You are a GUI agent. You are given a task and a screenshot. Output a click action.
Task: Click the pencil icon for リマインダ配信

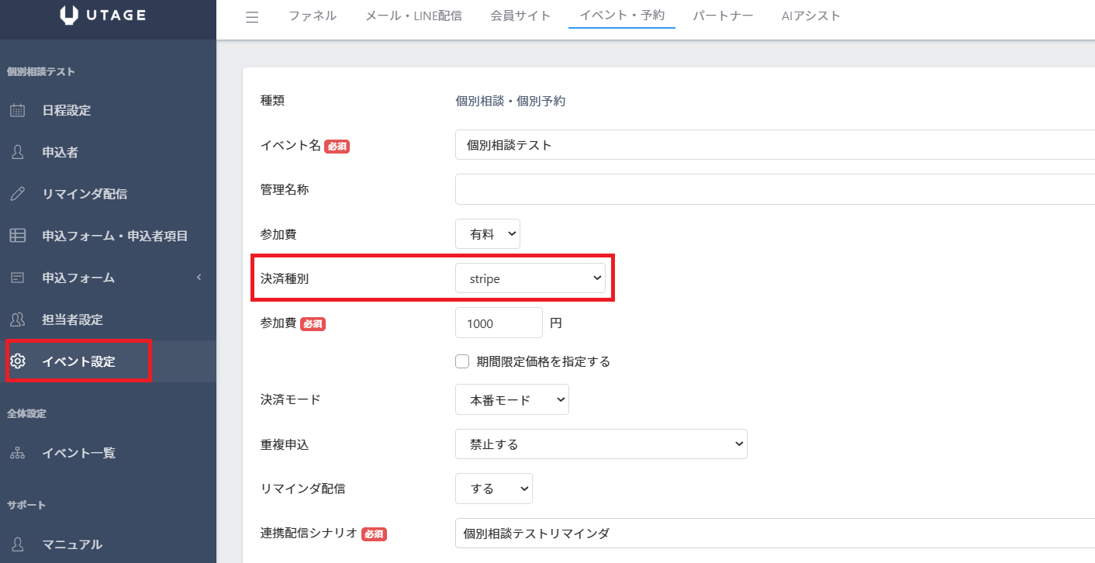[17, 194]
